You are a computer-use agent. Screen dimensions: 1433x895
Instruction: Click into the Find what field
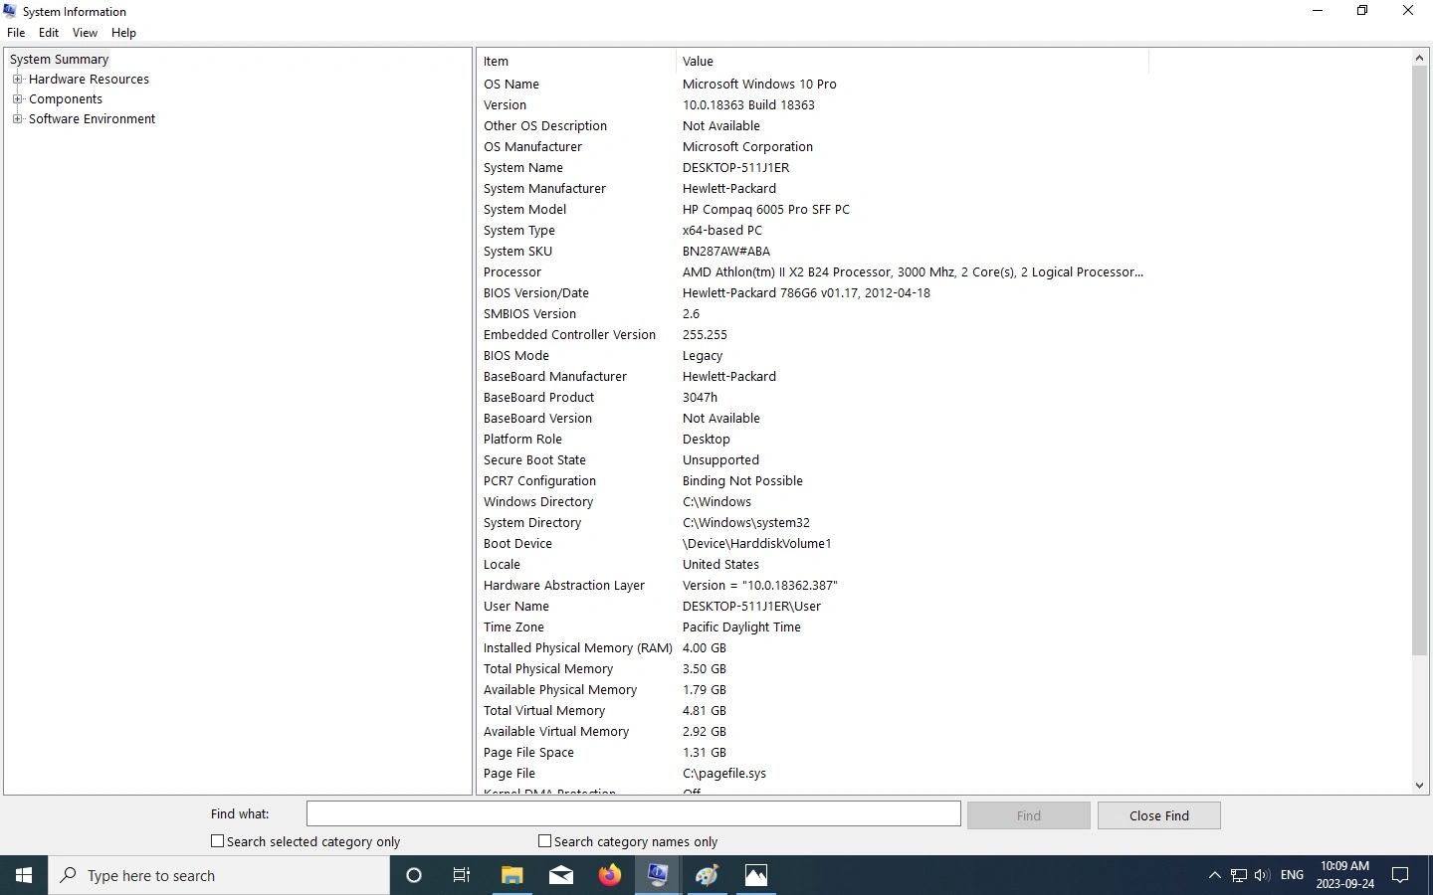tap(634, 813)
